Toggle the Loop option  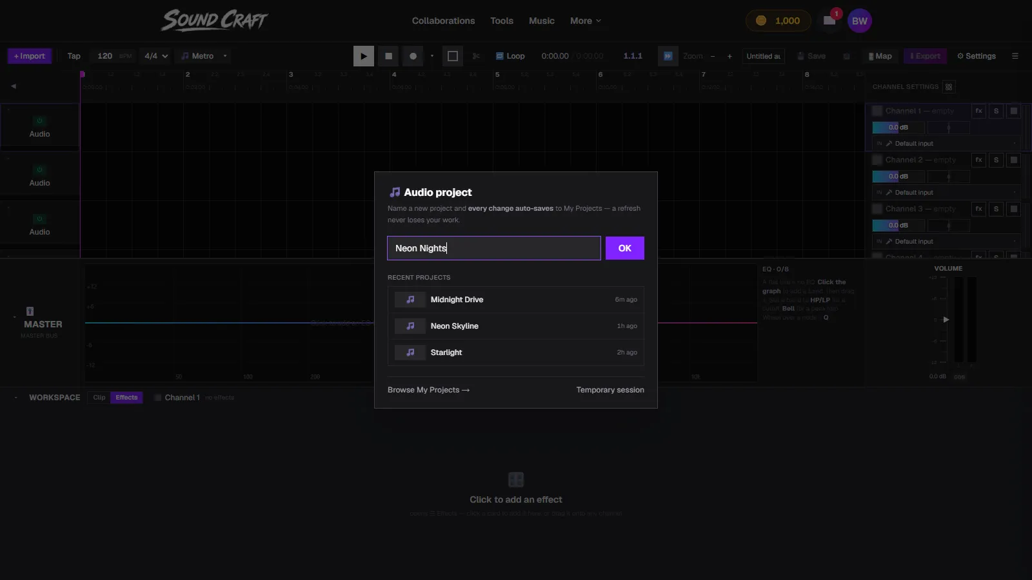[510, 56]
